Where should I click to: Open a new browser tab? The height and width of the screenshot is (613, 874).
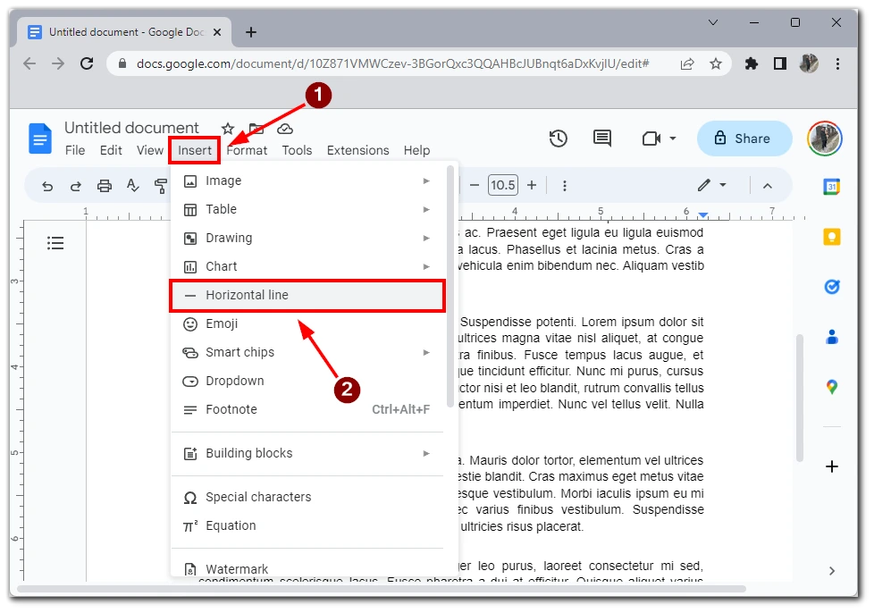tap(251, 32)
